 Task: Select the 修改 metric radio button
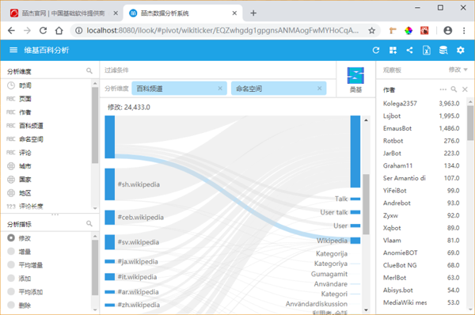tap(11, 238)
